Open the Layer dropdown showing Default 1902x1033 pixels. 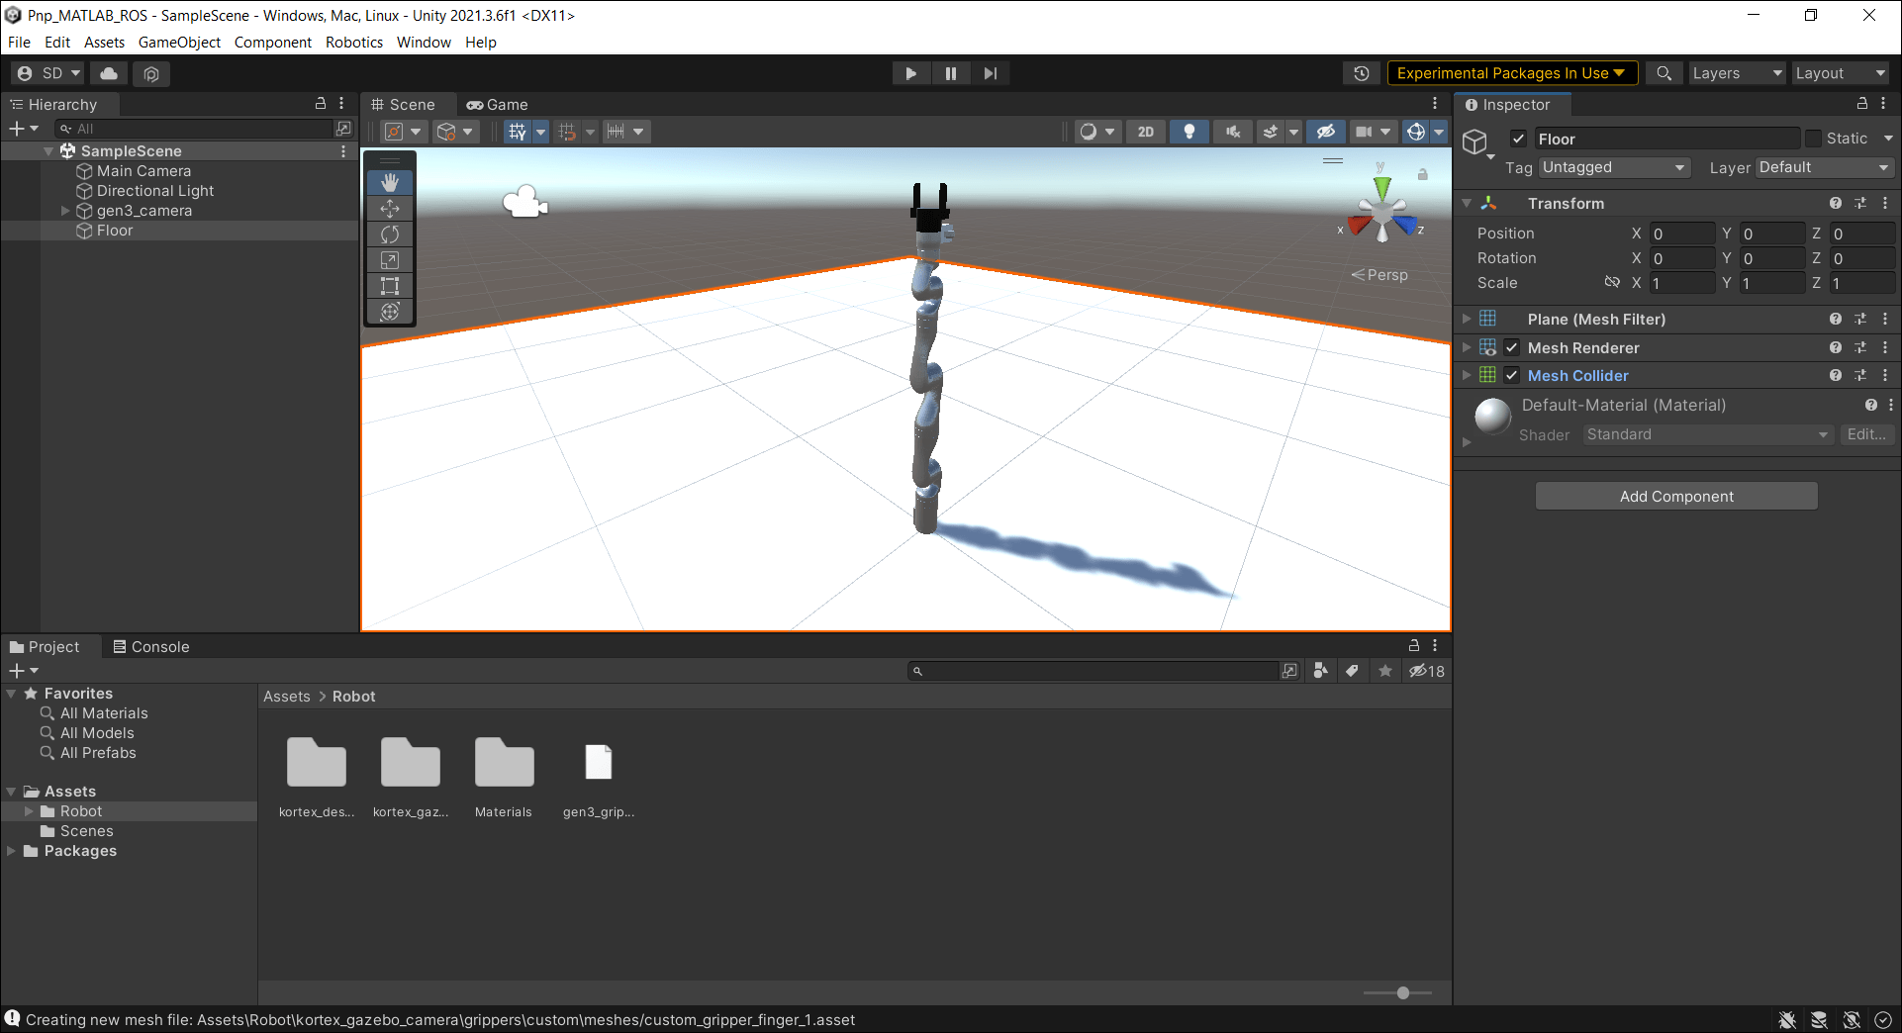pos(1825,167)
